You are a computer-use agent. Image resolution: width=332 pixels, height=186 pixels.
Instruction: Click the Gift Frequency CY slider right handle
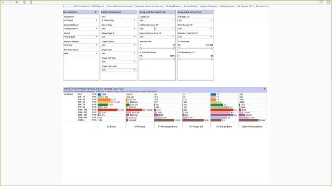pyautogui.click(x=212, y=59)
